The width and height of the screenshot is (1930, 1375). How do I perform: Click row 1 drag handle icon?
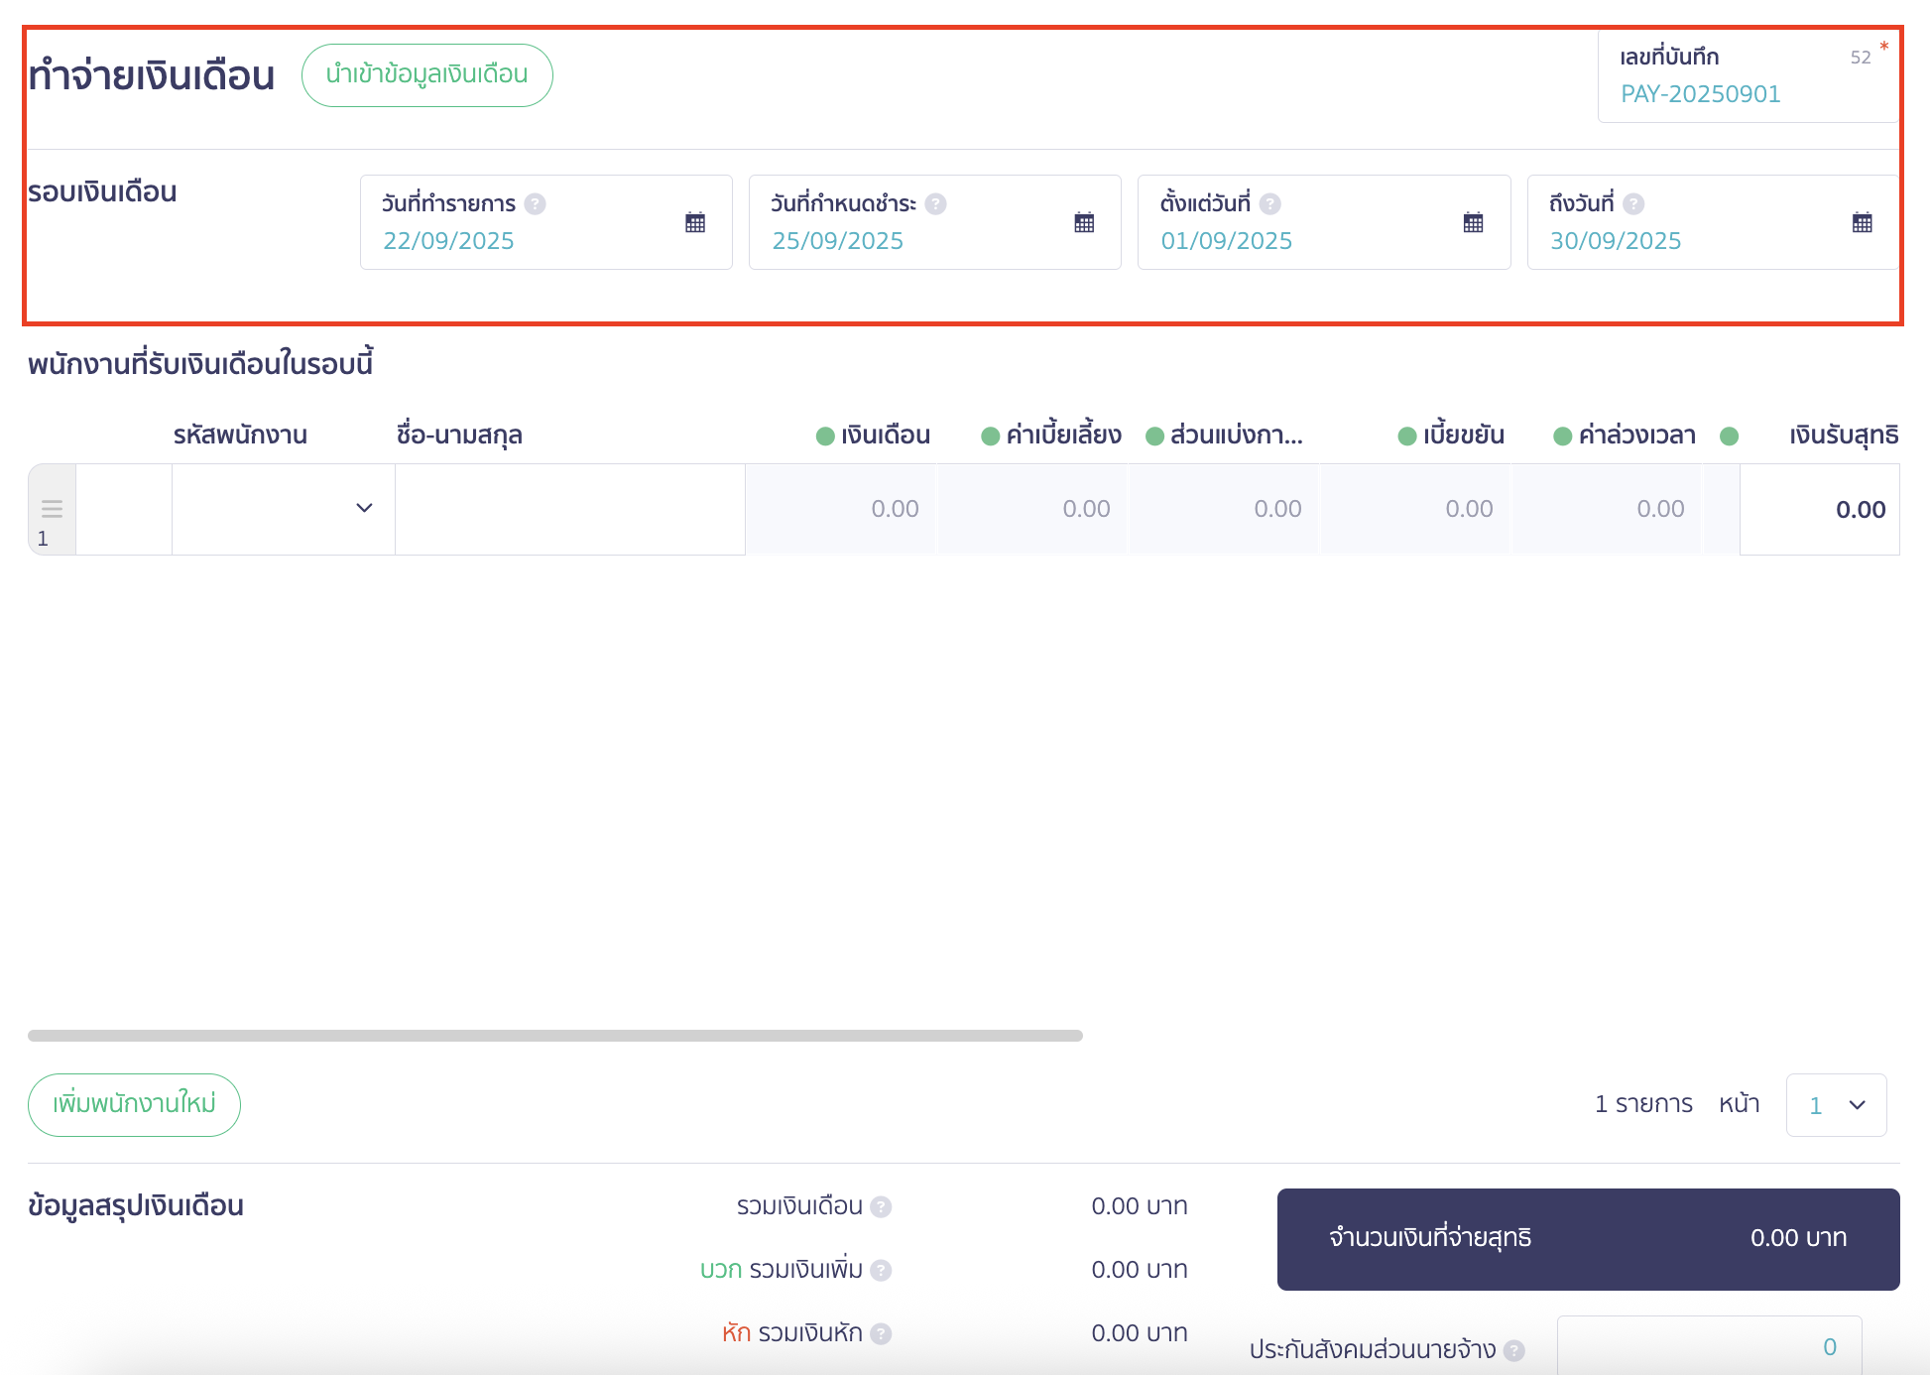point(52,509)
